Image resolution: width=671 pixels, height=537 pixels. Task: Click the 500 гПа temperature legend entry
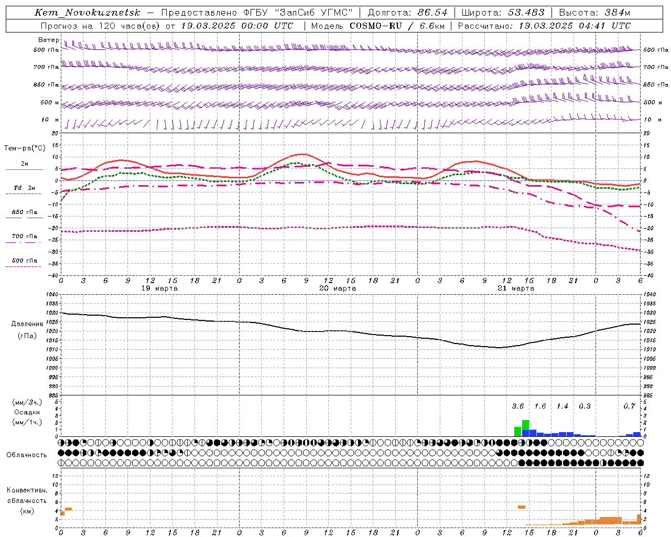tap(24, 261)
